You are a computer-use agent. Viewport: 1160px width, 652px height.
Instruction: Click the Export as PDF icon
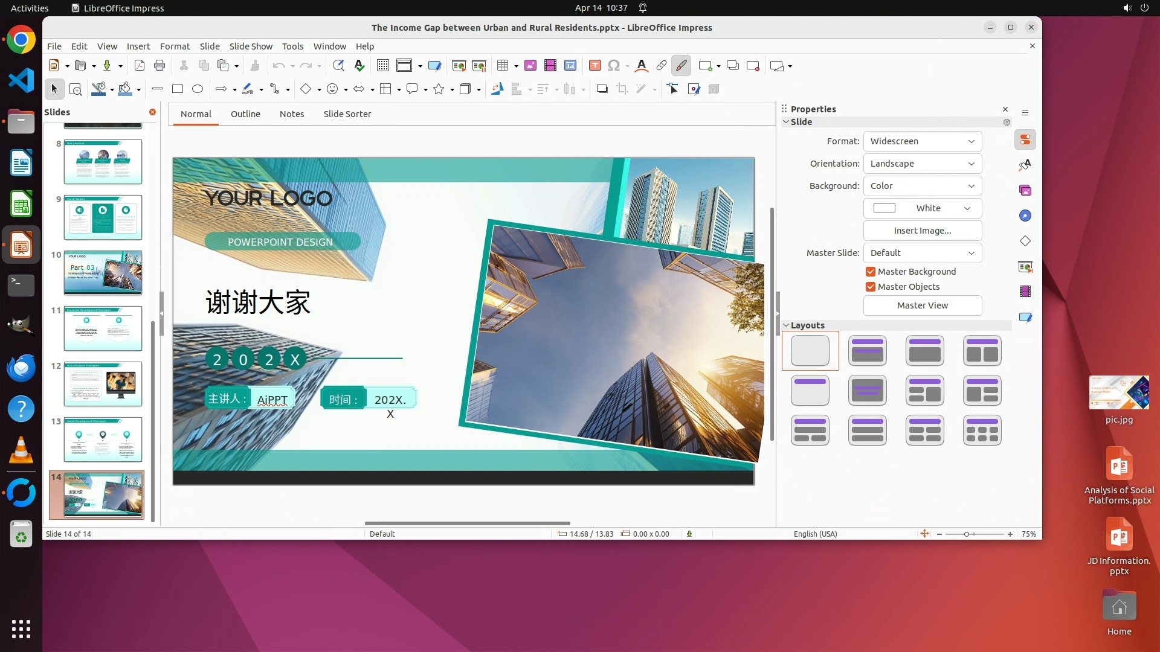click(140, 66)
